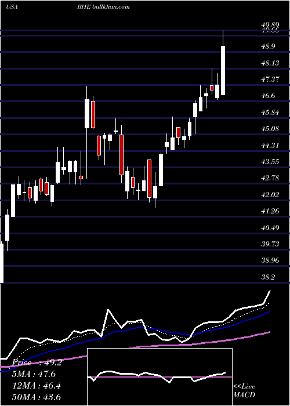Click the 43.55 price axis label

coord(270,162)
